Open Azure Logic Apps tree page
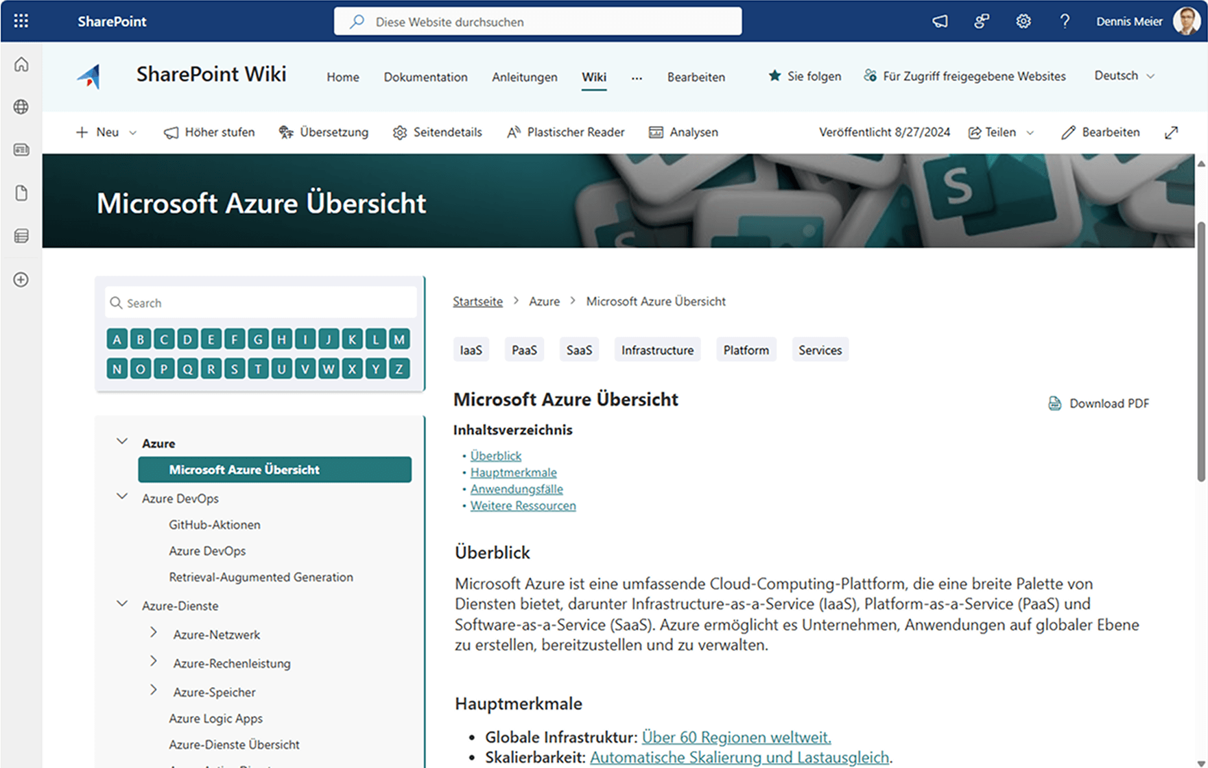The image size is (1208, 768). click(216, 719)
